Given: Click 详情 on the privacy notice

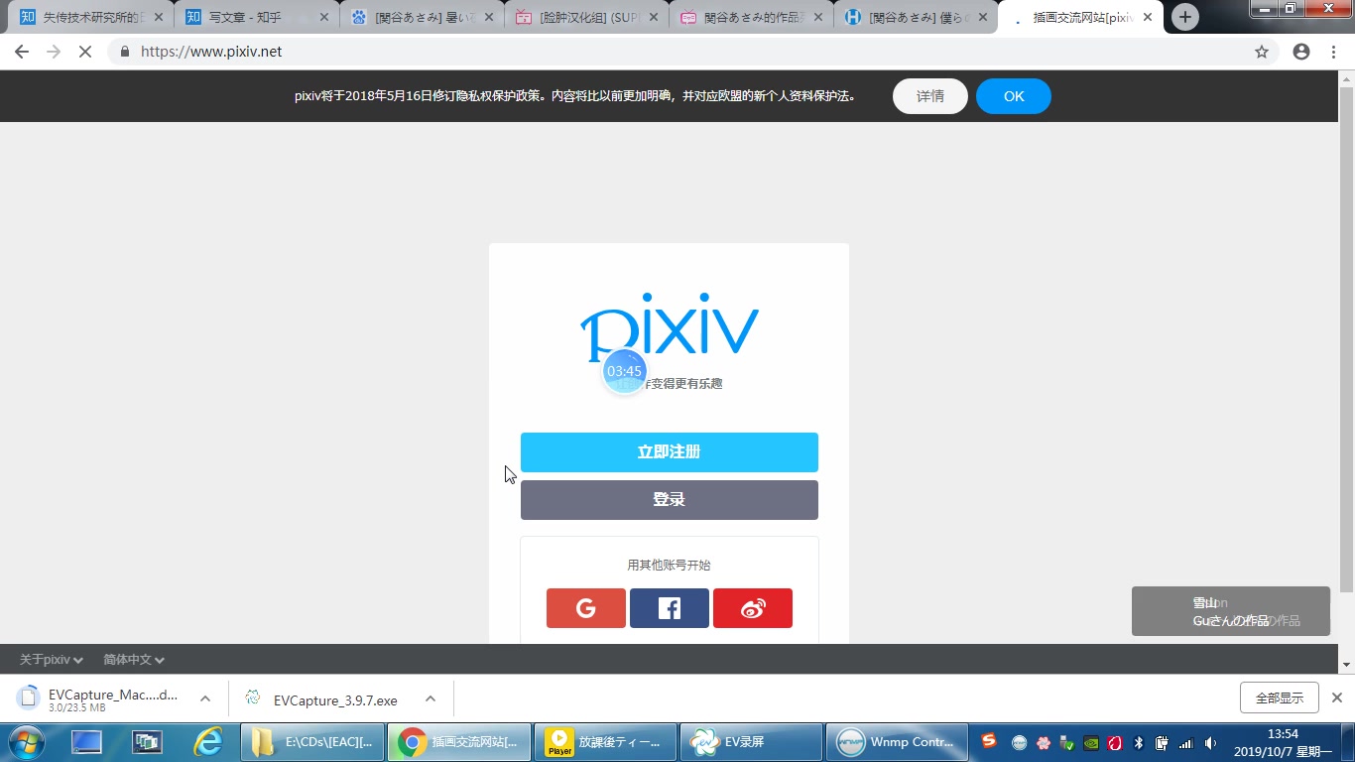Looking at the screenshot, I should click(930, 96).
